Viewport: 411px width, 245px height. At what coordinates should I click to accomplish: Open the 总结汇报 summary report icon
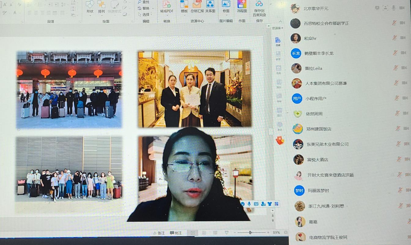(197, 6)
